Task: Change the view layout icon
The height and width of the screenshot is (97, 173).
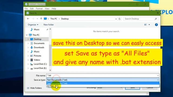Action: tap(145, 25)
